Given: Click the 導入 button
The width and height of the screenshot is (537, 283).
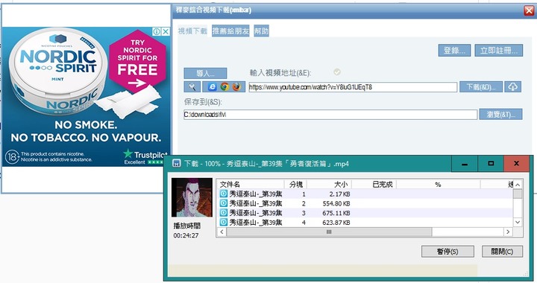Looking at the screenshot, I should (x=205, y=73).
